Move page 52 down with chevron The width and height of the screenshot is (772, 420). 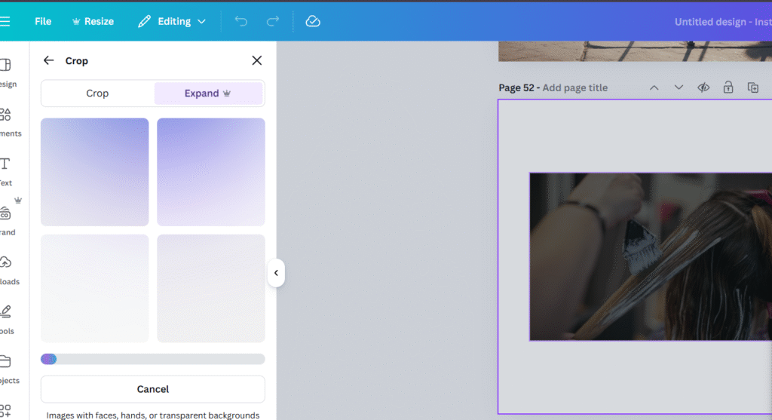pos(679,87)
